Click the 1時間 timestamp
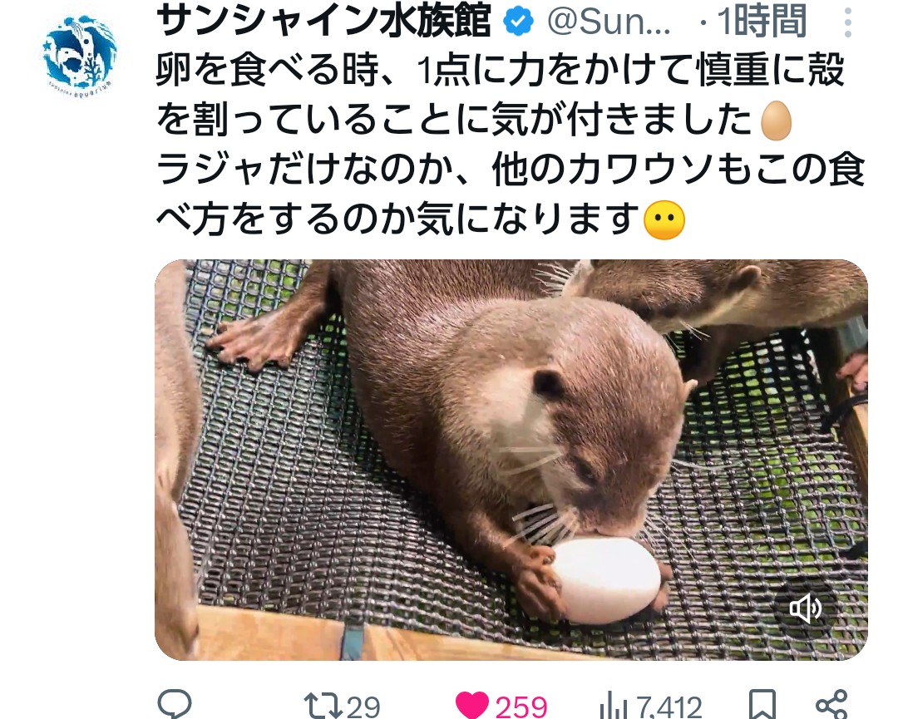The height and width of the screenshot is (719, 898). click(x=762, y=22)
